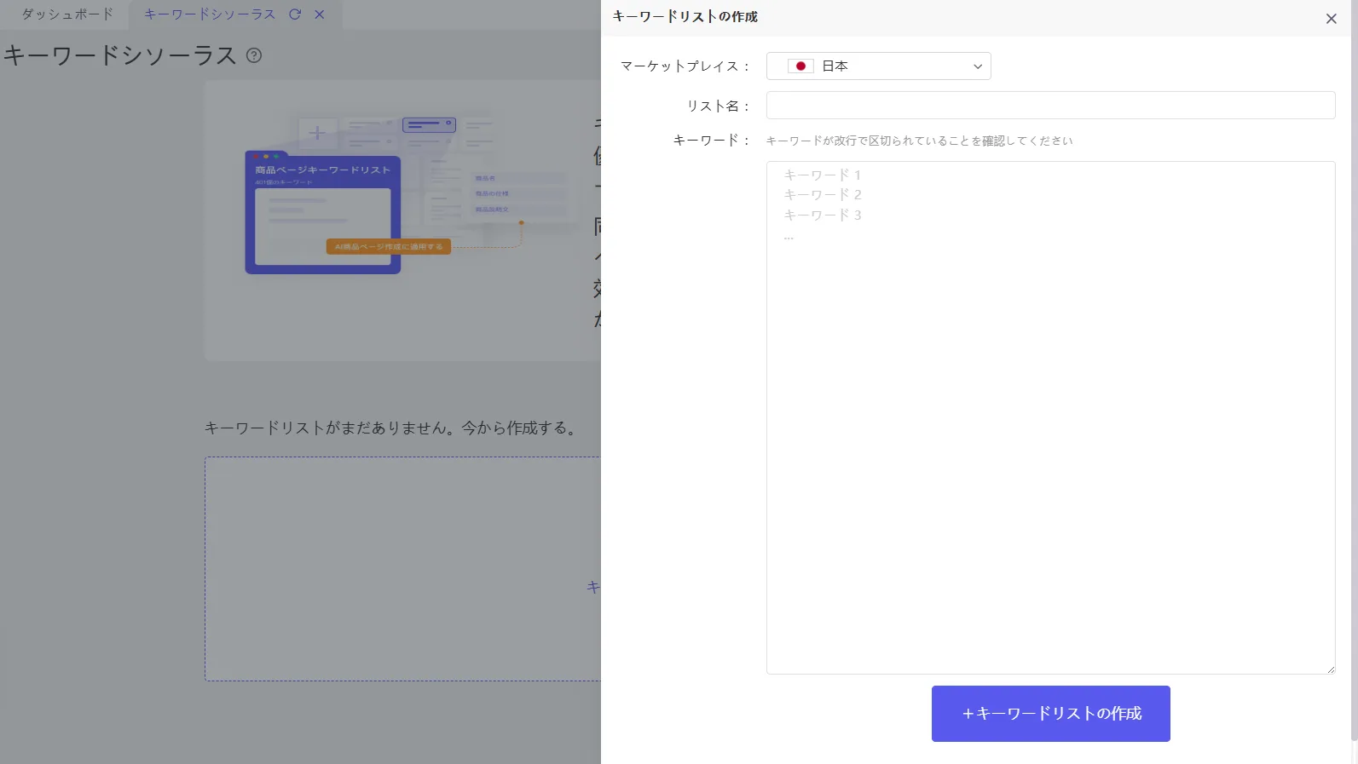Refresh the キーワードシソーラス tab
The image size is (1358, 764).
click(x=295, y=14)
